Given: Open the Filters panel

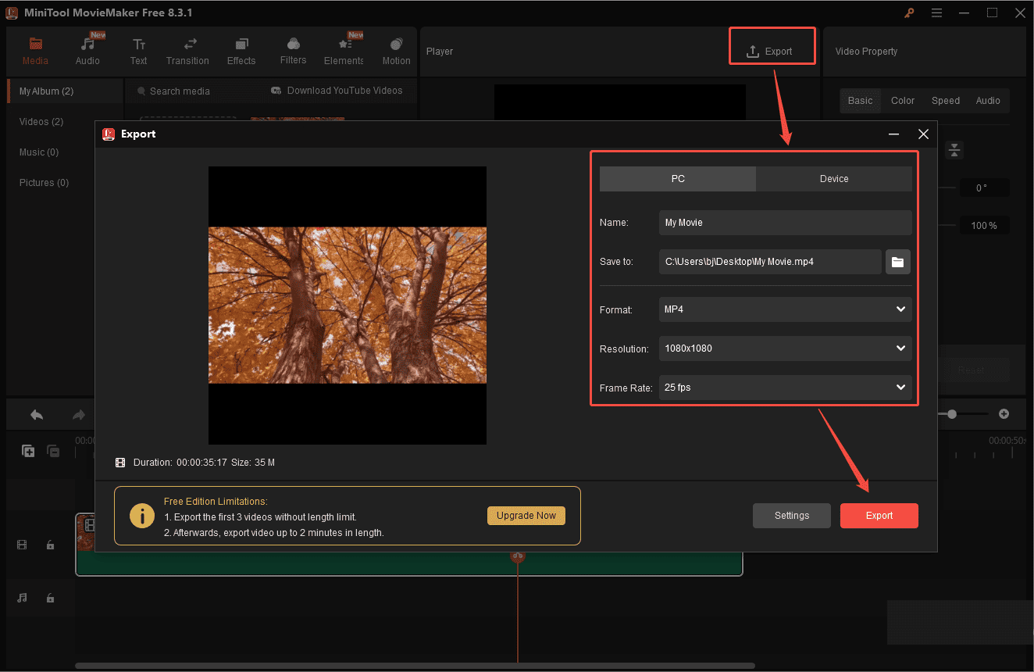Looking at the screenshot, I should pyautogui.click(x=293, y=49).
